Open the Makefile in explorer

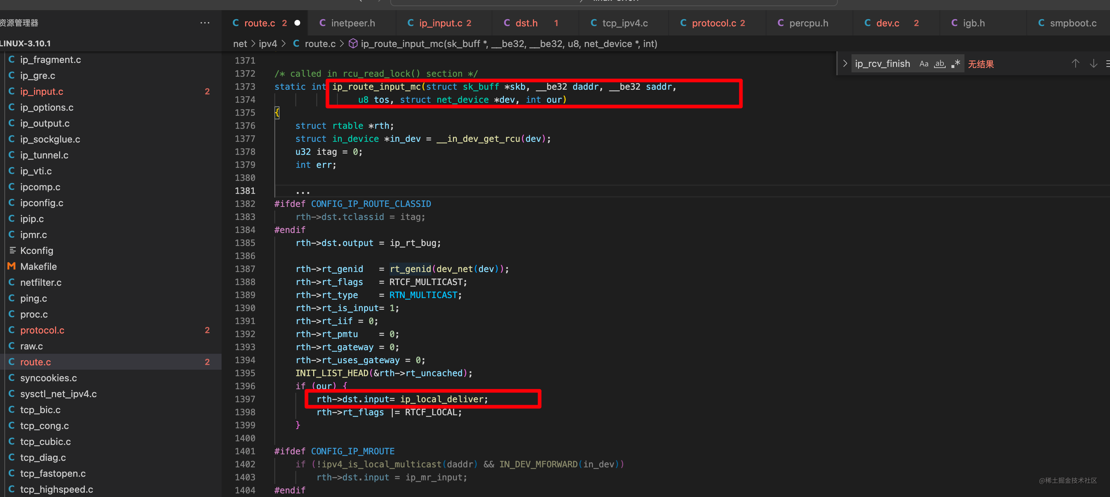click(38, 267)
